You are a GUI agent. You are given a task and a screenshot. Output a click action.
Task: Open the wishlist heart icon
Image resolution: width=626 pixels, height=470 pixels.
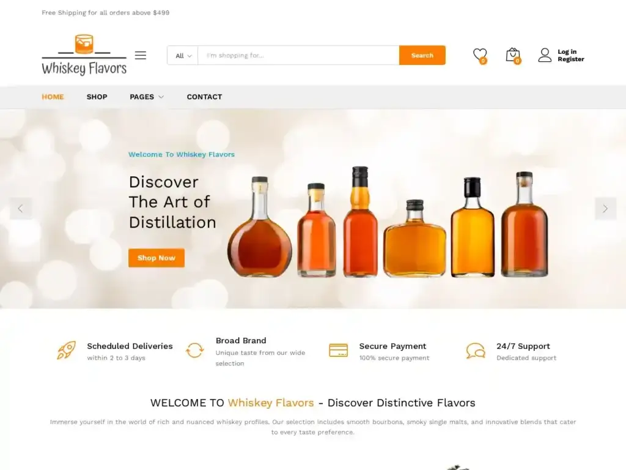[x=480, y=55]
